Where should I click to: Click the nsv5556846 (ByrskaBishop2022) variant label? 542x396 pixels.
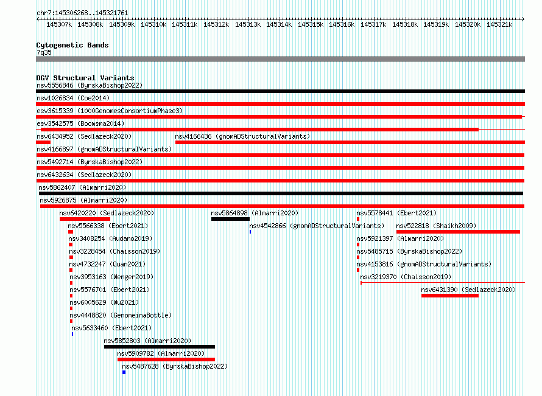pyautogui.click(x=90, y=85)
